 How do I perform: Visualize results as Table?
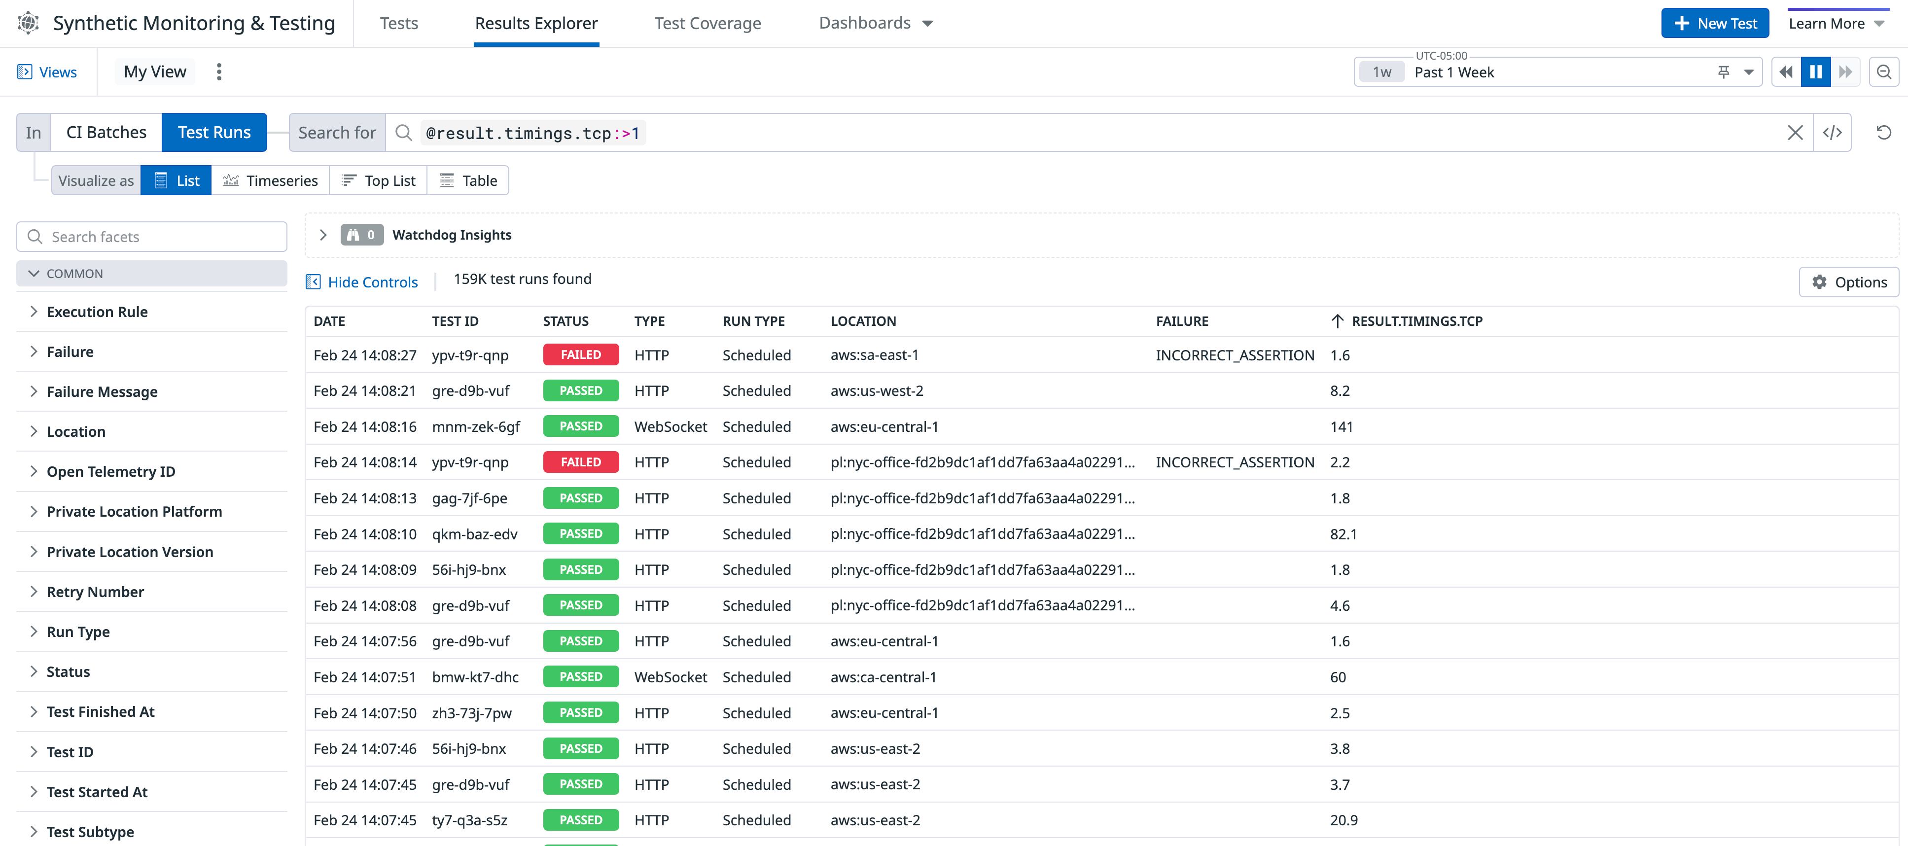tap(468, 181)
